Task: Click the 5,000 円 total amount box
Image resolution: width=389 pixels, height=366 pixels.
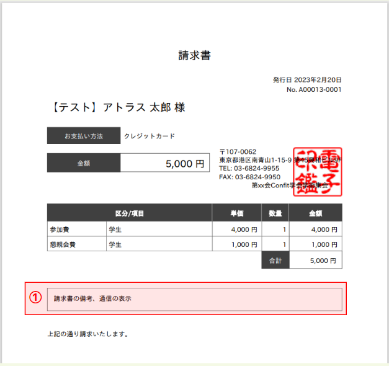Action: pyautogui.click(x=165, y=163)
